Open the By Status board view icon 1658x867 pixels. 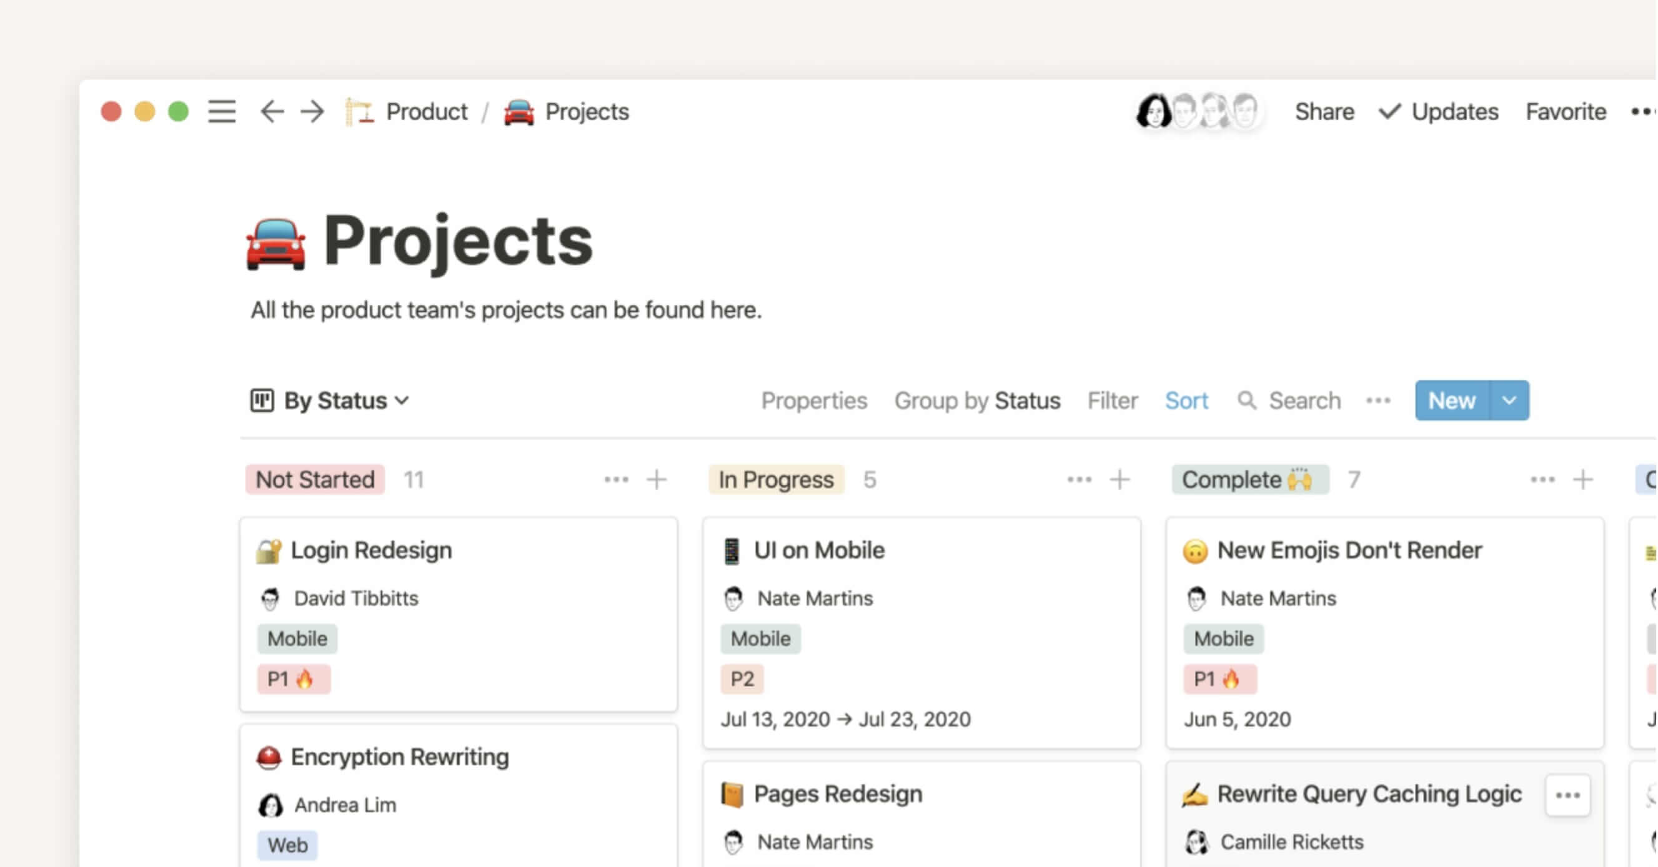tap(260, 399)
